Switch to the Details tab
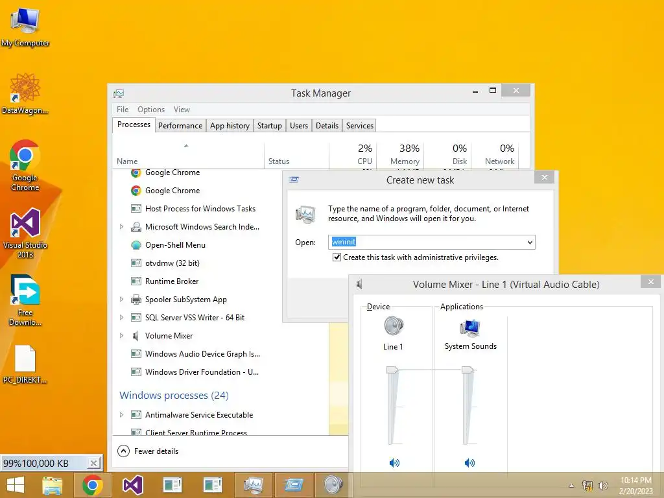 327,126
